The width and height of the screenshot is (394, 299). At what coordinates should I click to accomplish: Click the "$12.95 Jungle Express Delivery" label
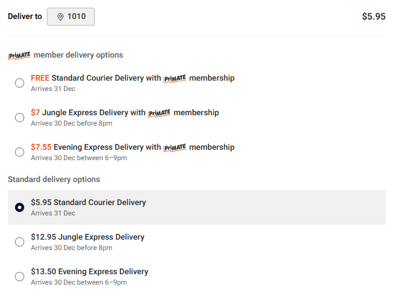[x=88, y=237]
